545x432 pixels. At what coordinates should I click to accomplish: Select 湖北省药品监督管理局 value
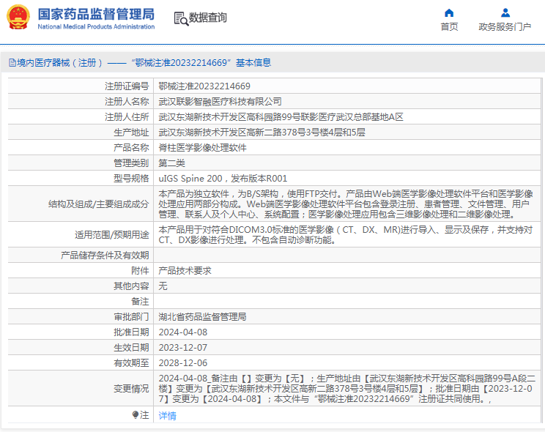(202, 316)
